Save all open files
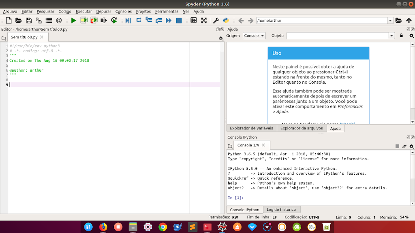This screenshot has height=233, width=415. click(39, 20)
